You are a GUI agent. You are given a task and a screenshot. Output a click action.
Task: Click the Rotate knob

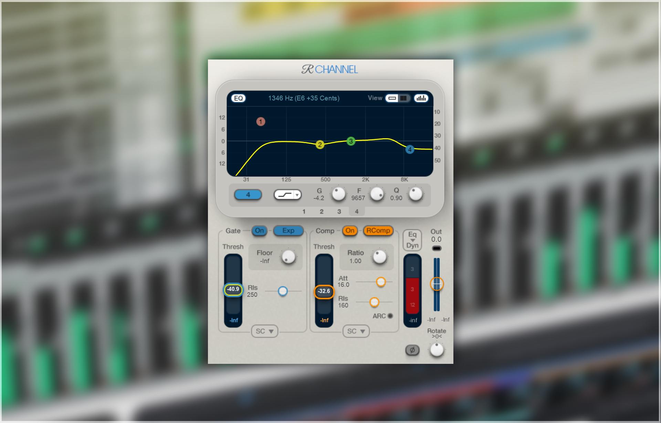click(x=437, y=350)
